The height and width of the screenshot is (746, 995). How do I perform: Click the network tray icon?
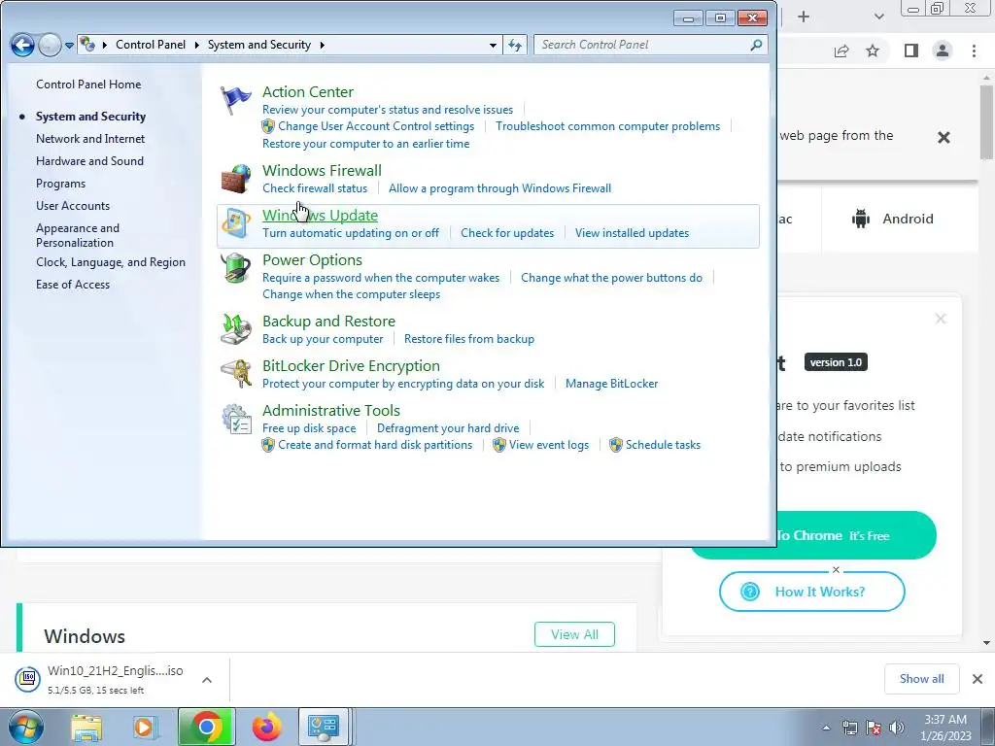pyautogui.click(x=849, y=728)
